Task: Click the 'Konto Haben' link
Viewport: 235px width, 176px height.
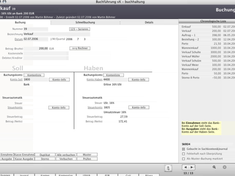Action: pos(94,79)
